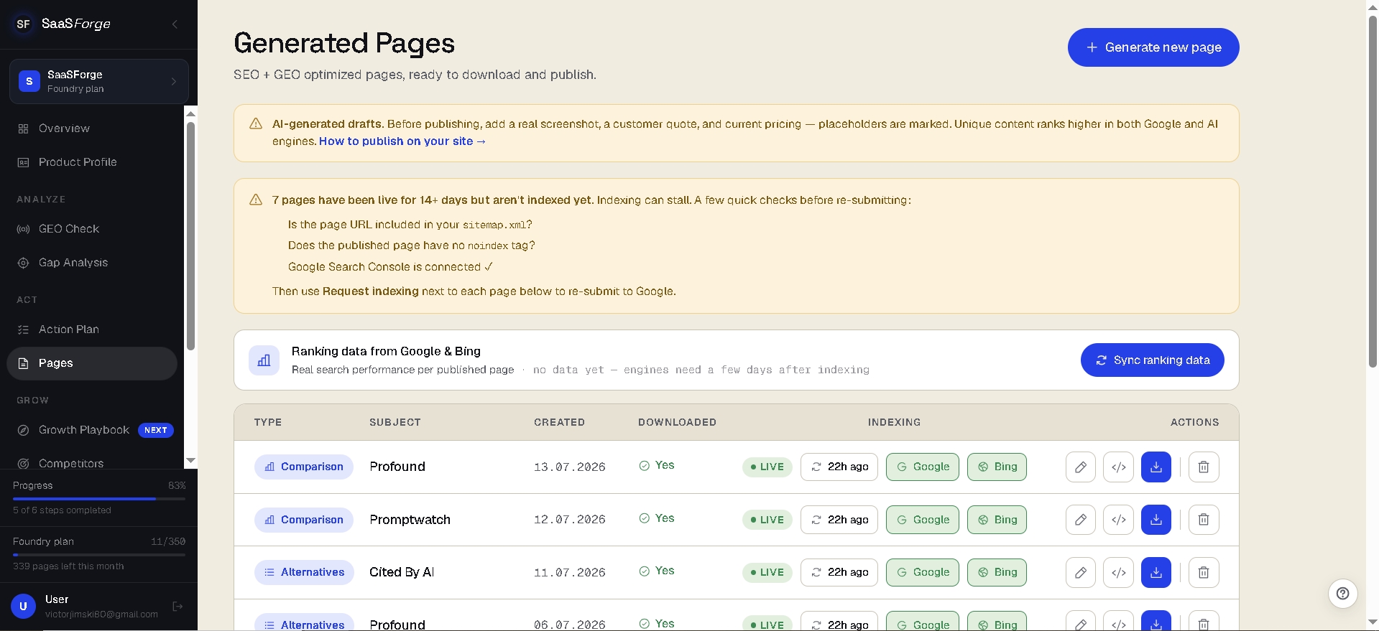This screenshot has height=631, width=1379.
Task: Click the User avatar circle
Action: tap(23, 606)
